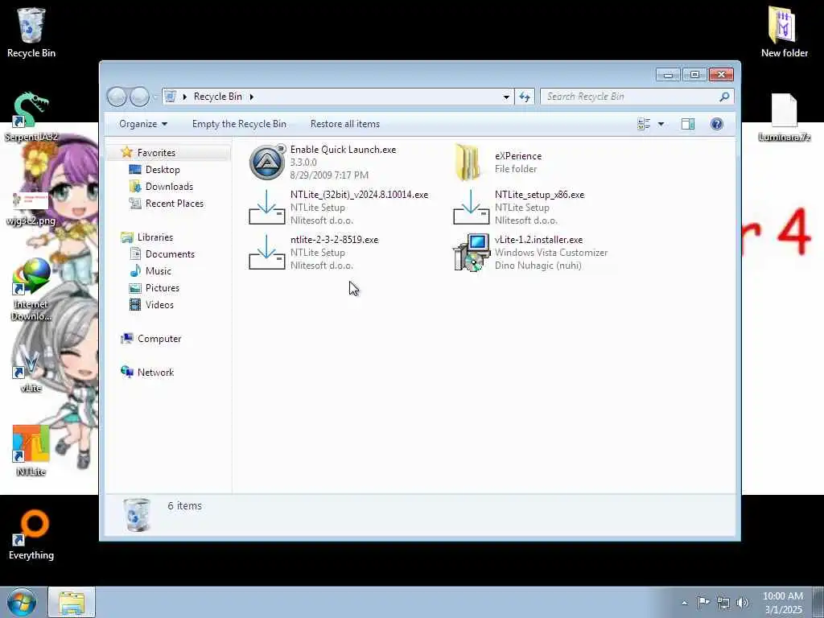Refresh the Recycle Bin location
The width and height of the screenshot is (824, 618).
(x=525, y=97)
